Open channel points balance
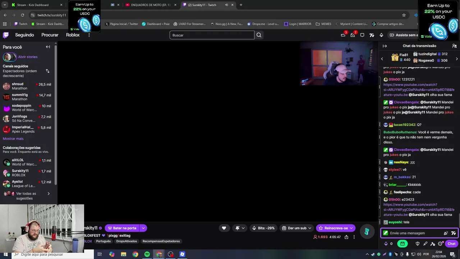460x259 pixels. click(x=388, y=244)
